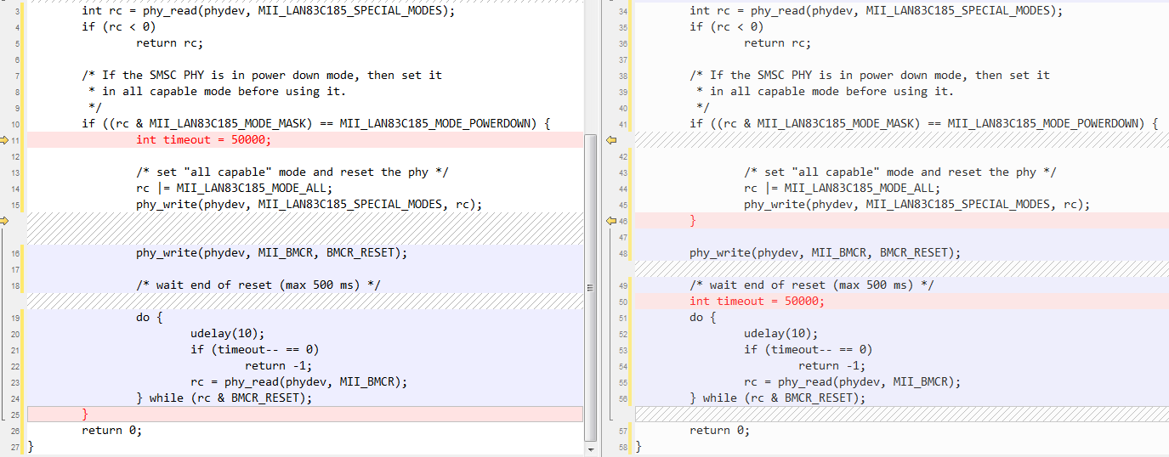The image size is (1169, 457).
Task: Click 'if (timeout-- == 0)' on left line 21
Action: pyautogui.click(x=254, y=350)
